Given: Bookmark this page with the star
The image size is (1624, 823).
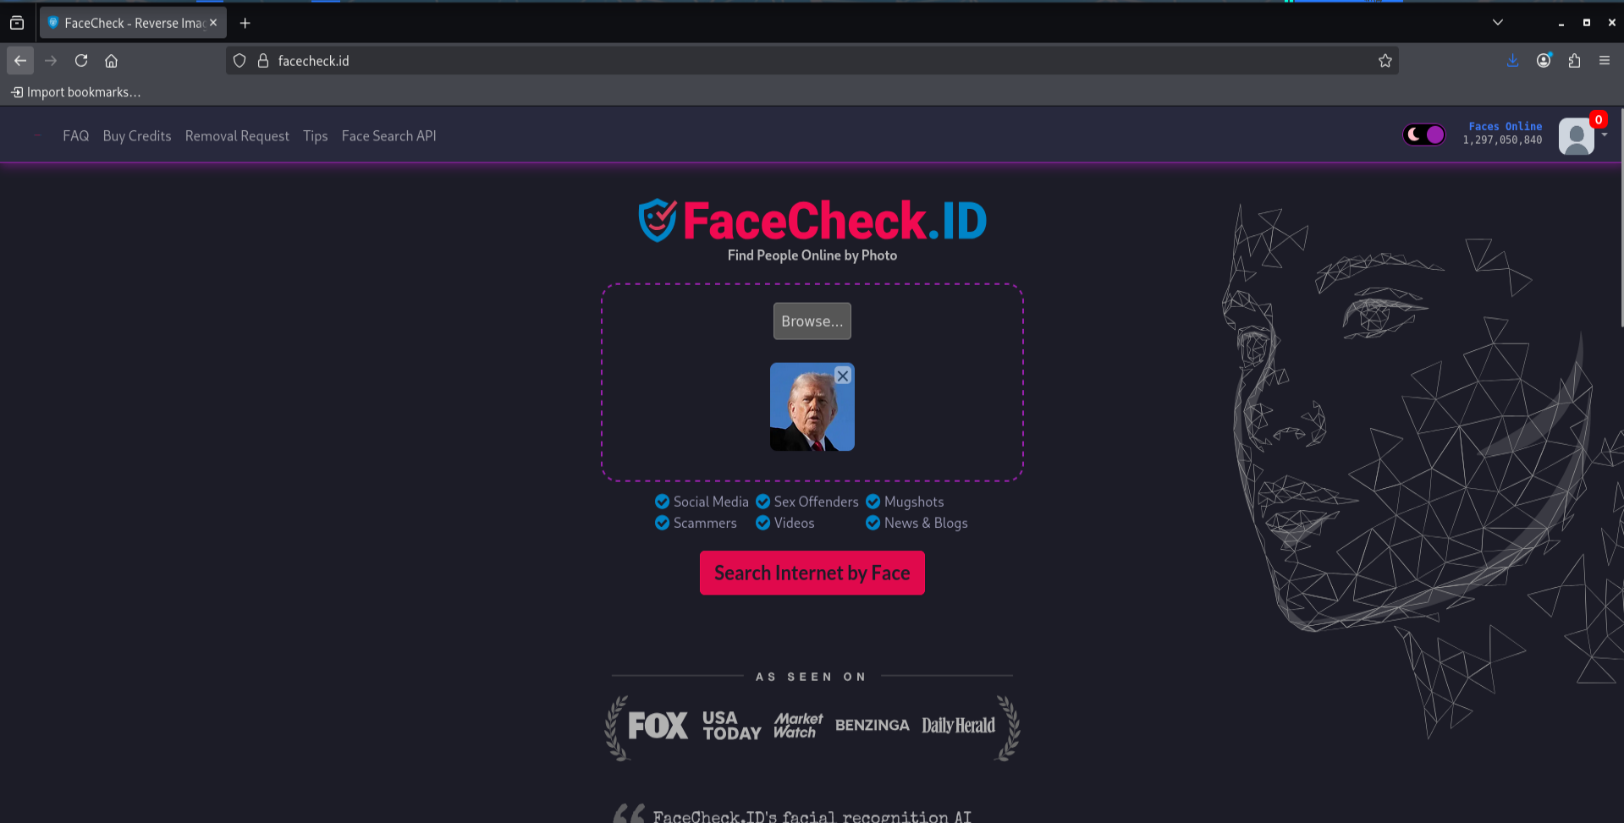Looking at the screenshot, I should point(1385,61).
